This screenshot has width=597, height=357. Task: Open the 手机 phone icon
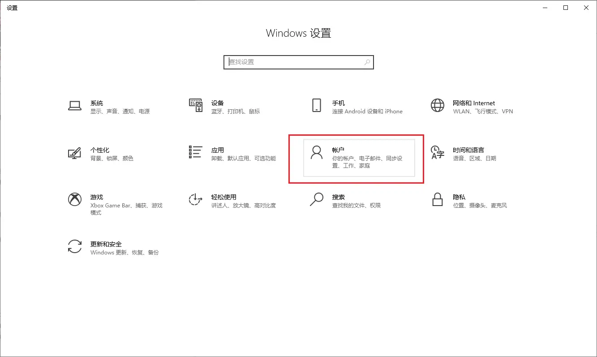(x=317, y=106)
